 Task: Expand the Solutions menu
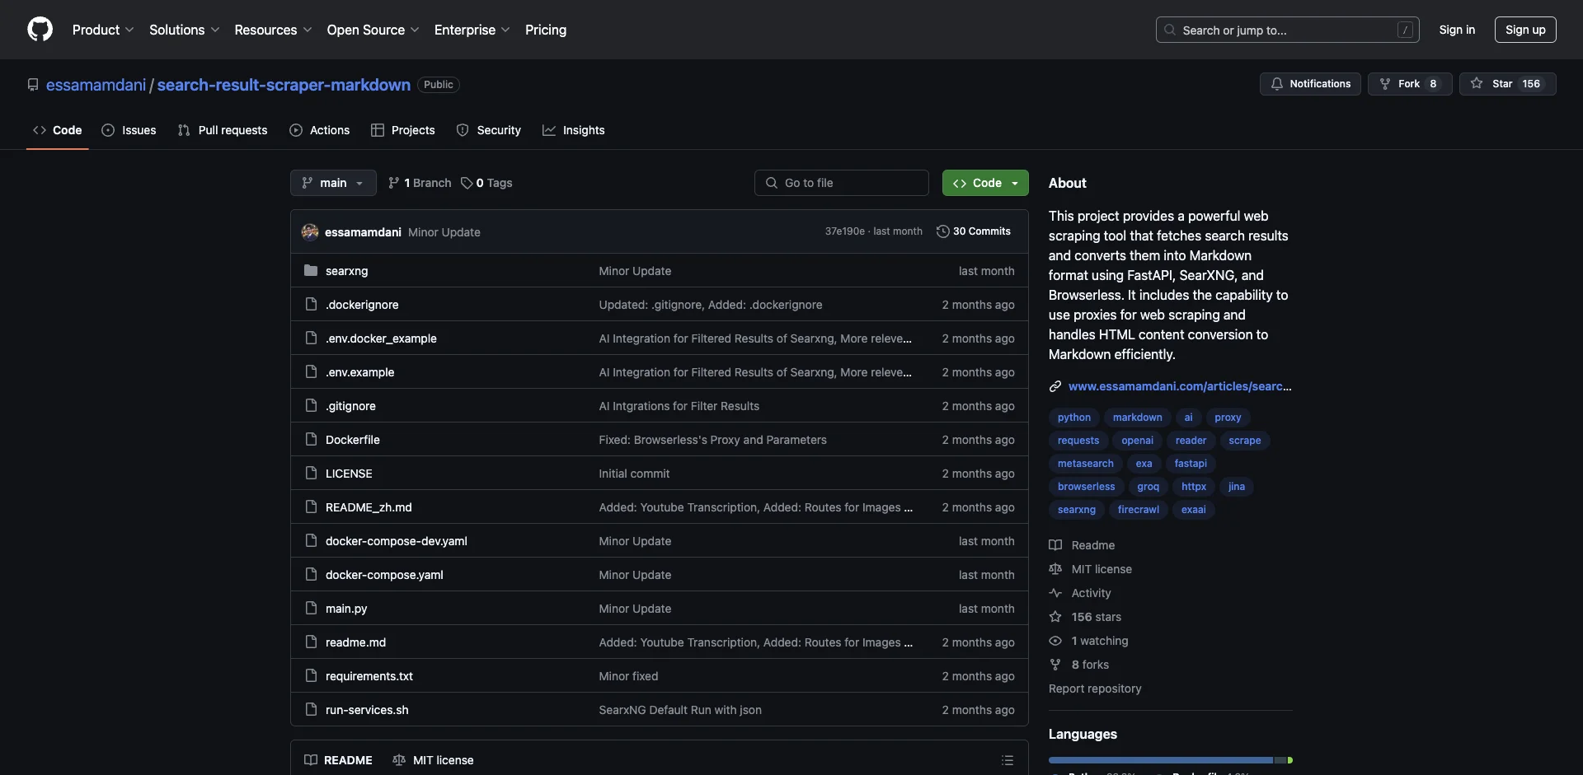pyautogui.click(x=184, y=30)
